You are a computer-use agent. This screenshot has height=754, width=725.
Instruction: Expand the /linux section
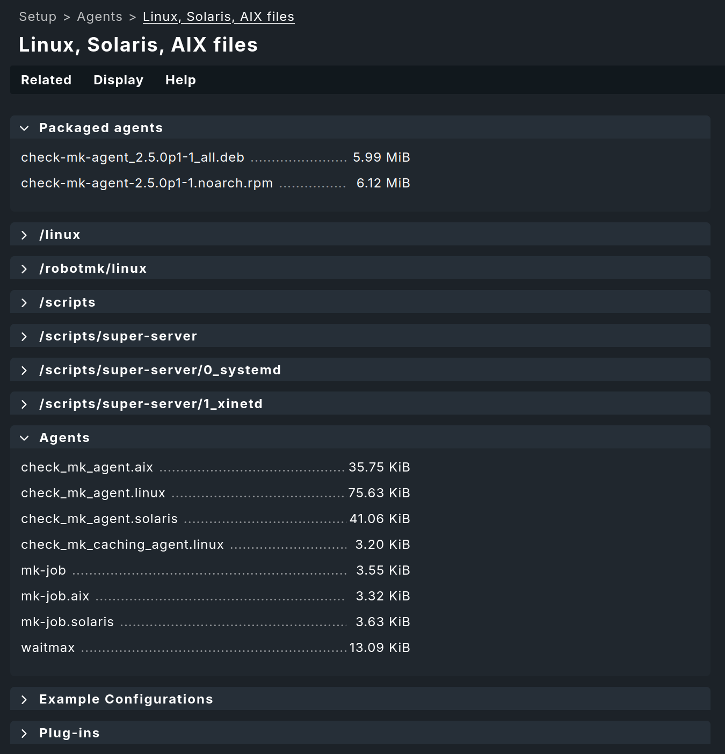click(24, 235)
